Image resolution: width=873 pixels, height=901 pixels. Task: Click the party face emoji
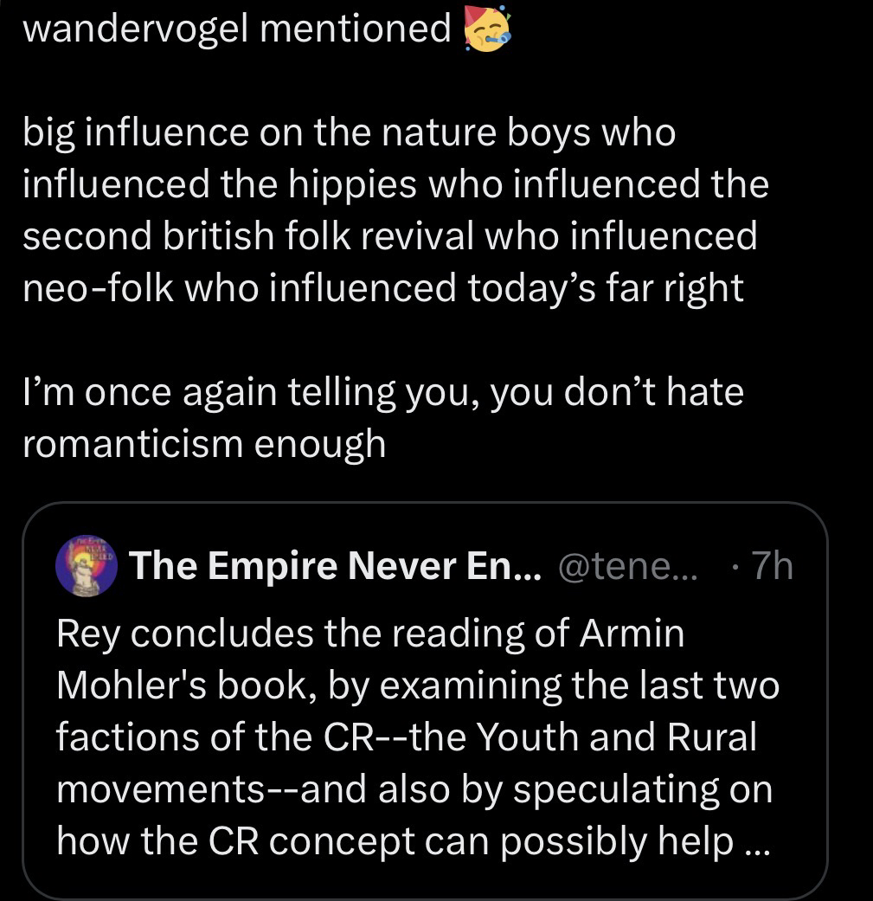tap(488, 28)
